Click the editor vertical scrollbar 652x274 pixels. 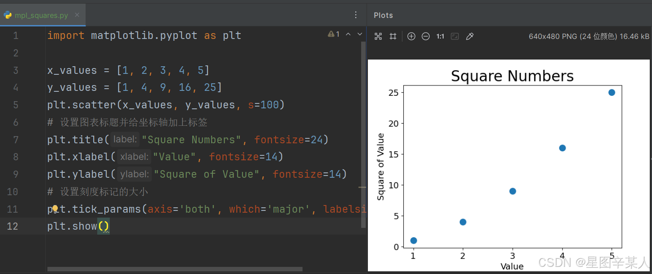point(363,134)
